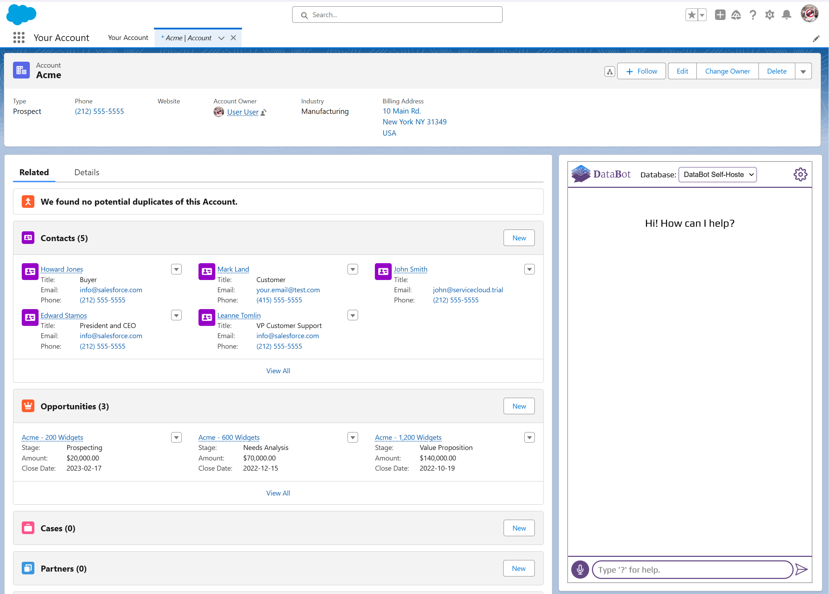
Task: Open the Help question mark icon
Action: tap(753, 15)
